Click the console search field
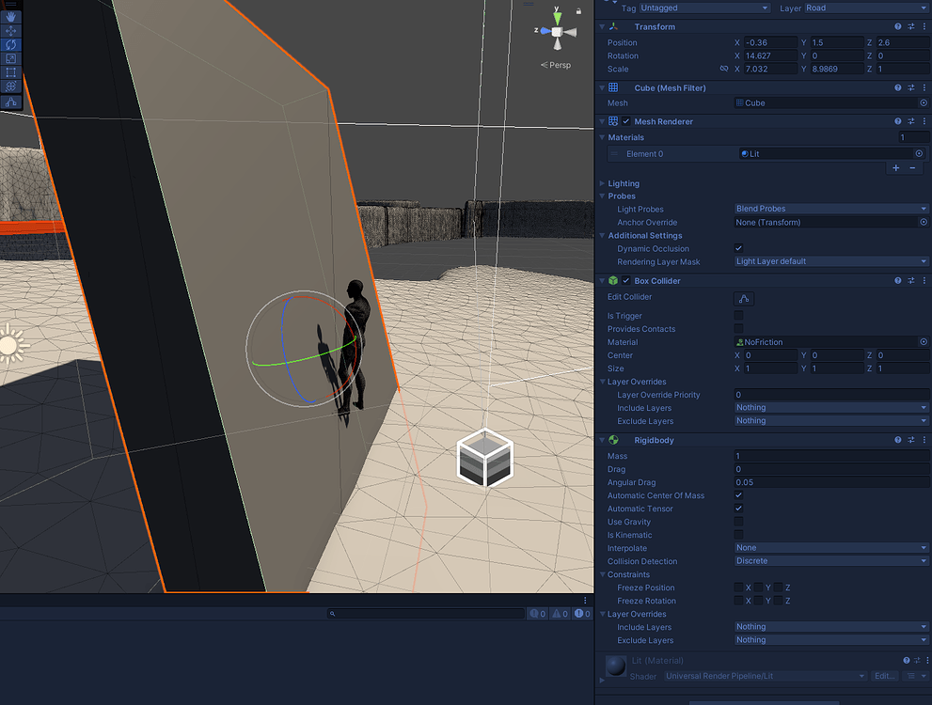 click(426, 614)
